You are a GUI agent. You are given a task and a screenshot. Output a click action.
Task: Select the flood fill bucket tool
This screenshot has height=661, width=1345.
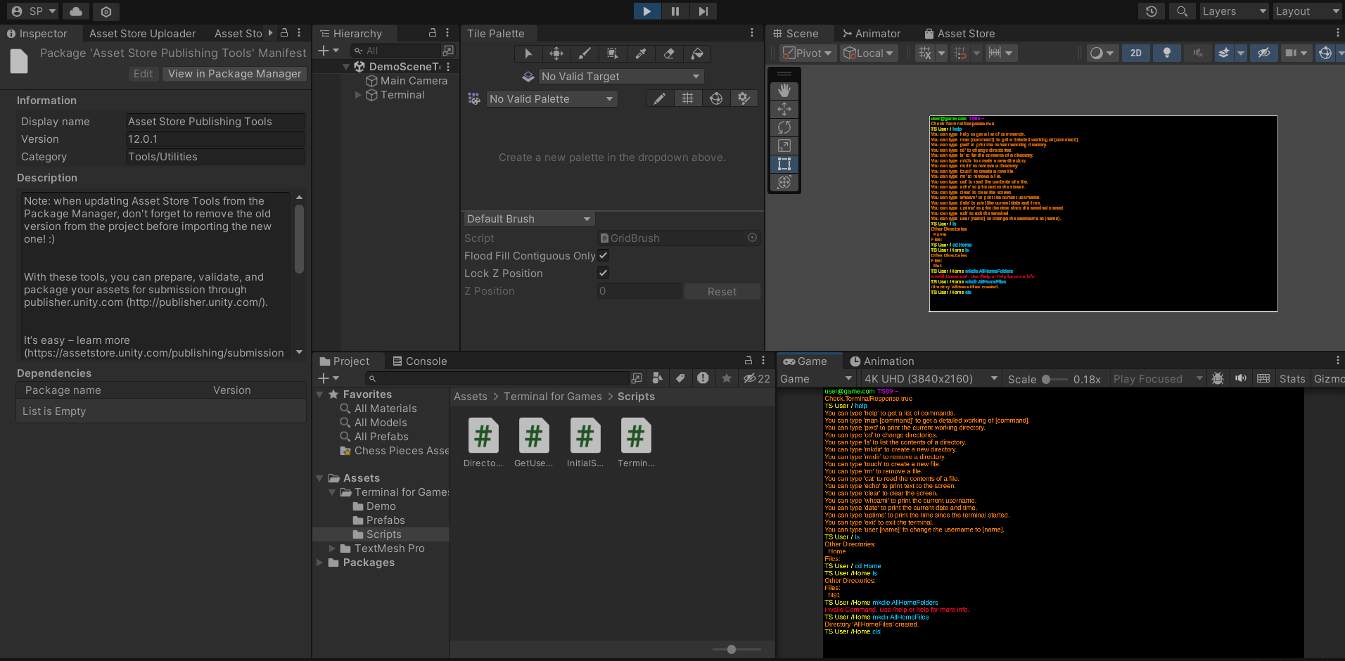coord(697,54)
